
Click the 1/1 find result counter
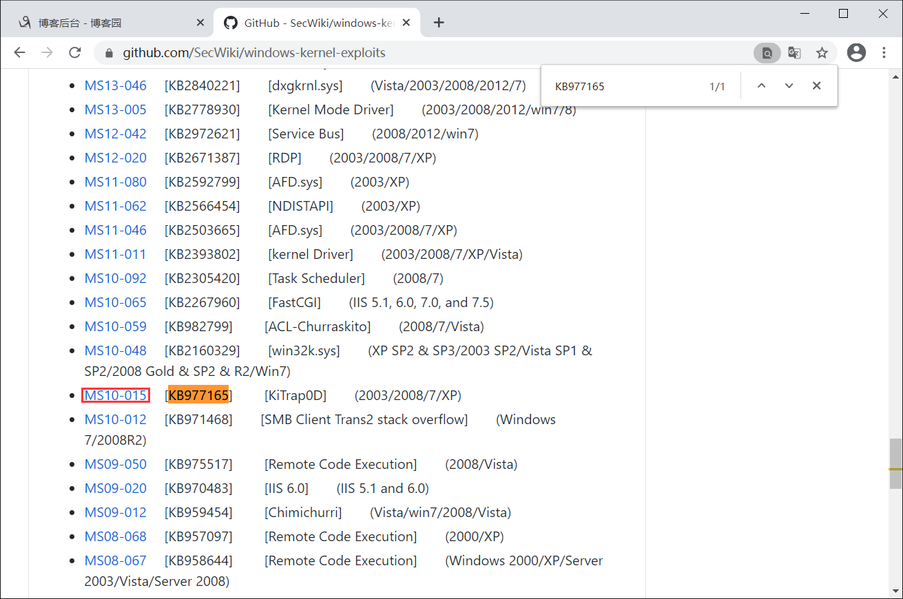click(717, 87)
